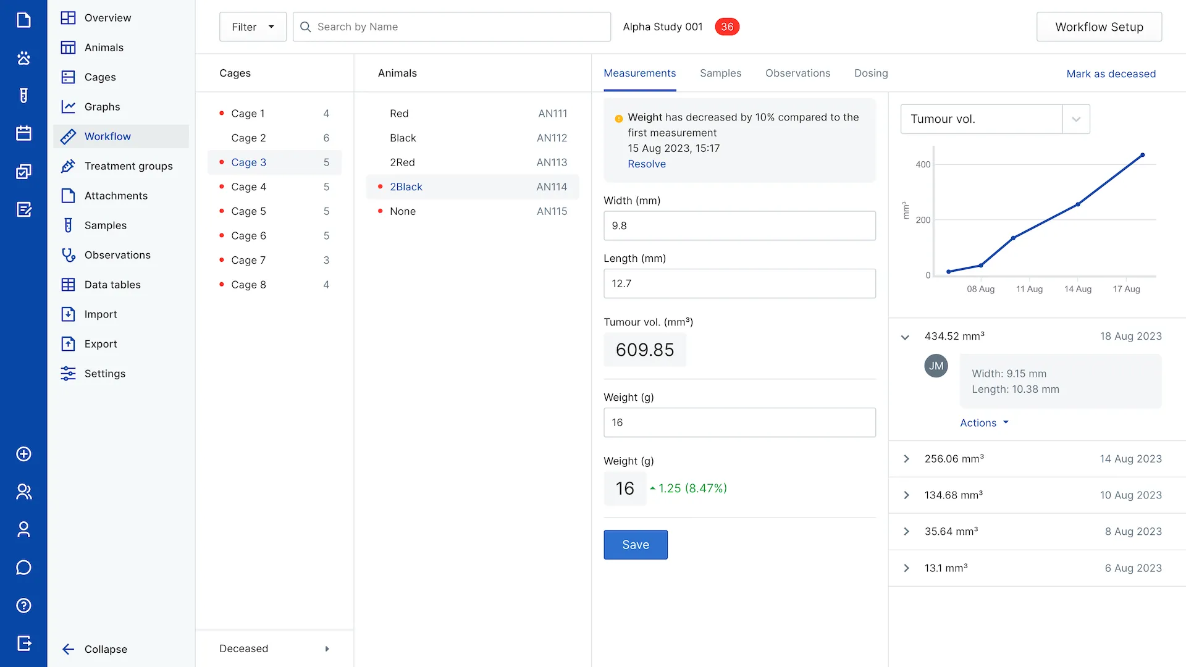This screenshot has height=667, width=1186.
Task: Expand the Deceased section arrow
Action: (x=327, y=648)
